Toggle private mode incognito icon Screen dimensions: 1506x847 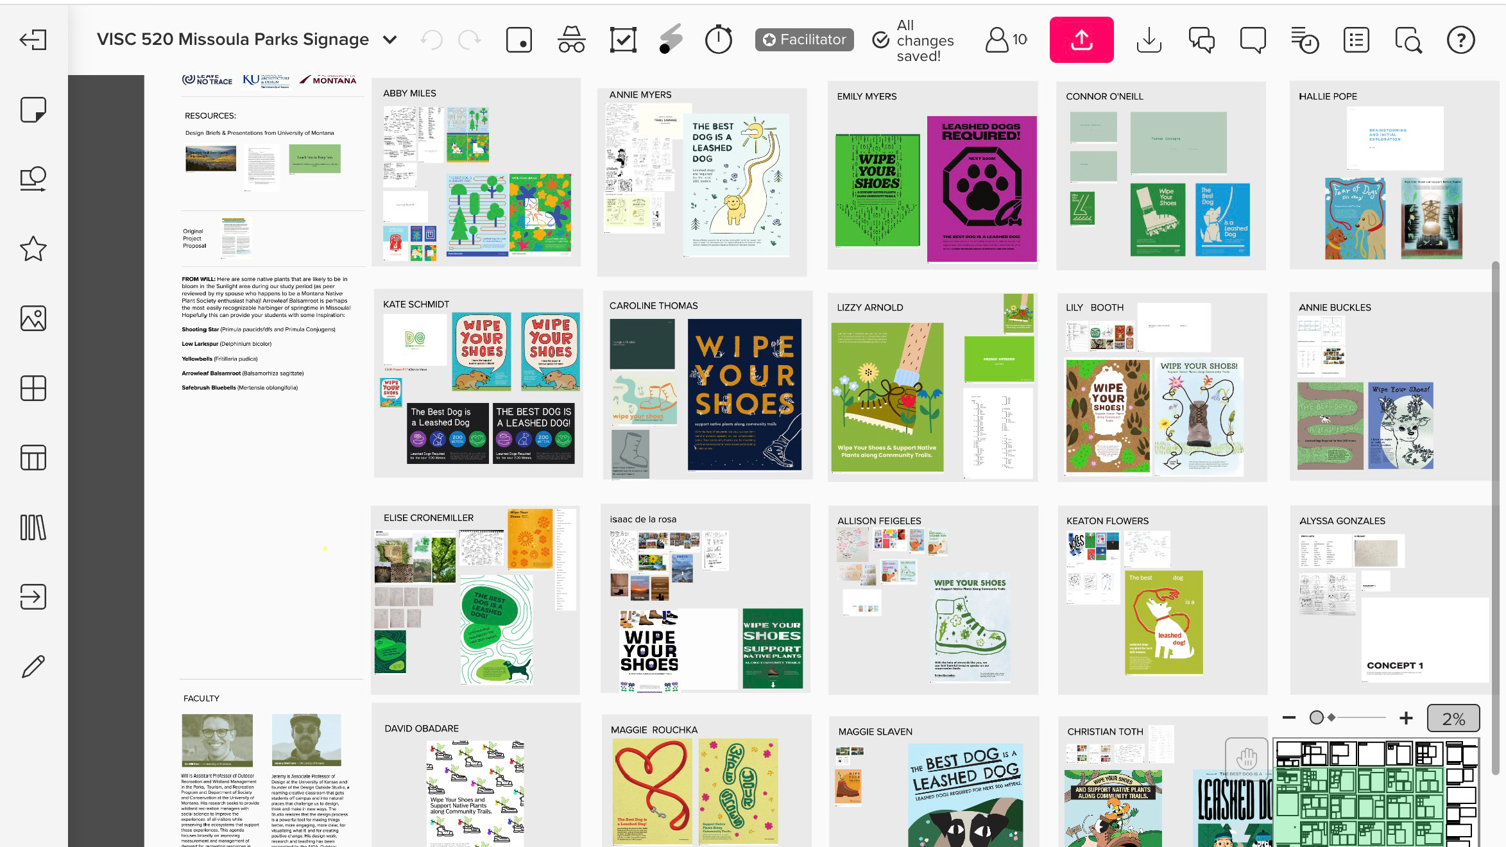(x=571, y=40)
